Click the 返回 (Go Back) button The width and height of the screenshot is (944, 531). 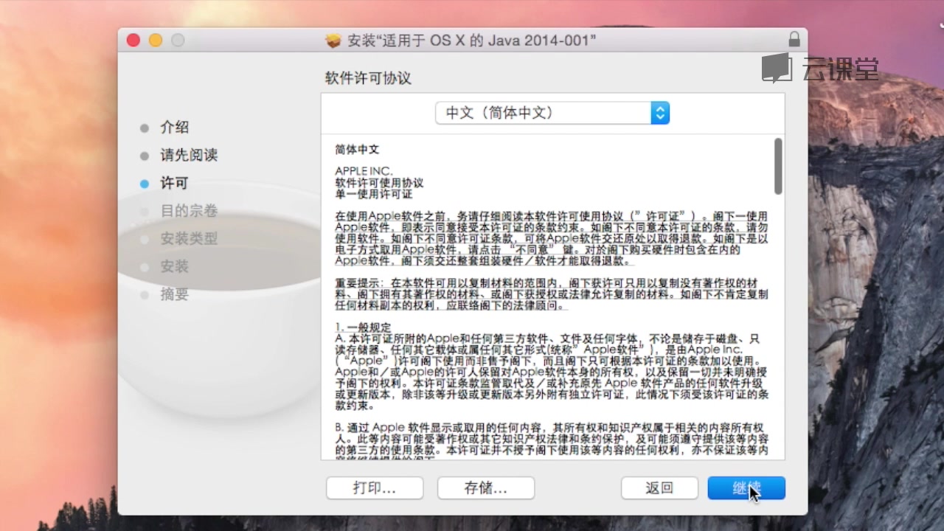659,487
